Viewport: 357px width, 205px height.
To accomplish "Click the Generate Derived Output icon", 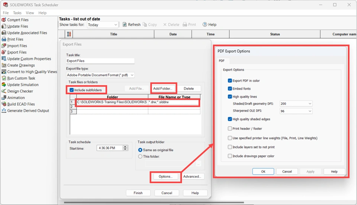I will [x=4, y=110].
